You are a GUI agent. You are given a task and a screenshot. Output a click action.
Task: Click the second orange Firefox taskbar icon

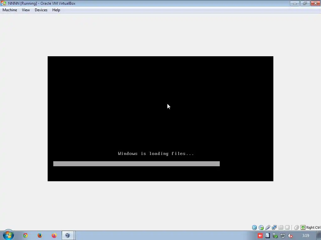coord(54,235)
